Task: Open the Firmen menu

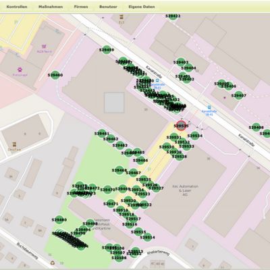Action: point(81,7)
